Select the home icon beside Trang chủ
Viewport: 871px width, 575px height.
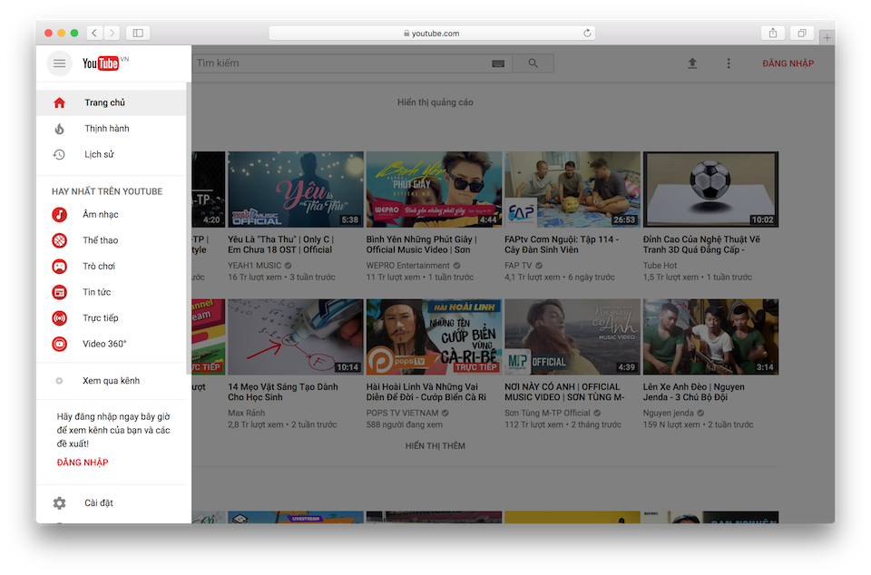click(x=59, y=103)
